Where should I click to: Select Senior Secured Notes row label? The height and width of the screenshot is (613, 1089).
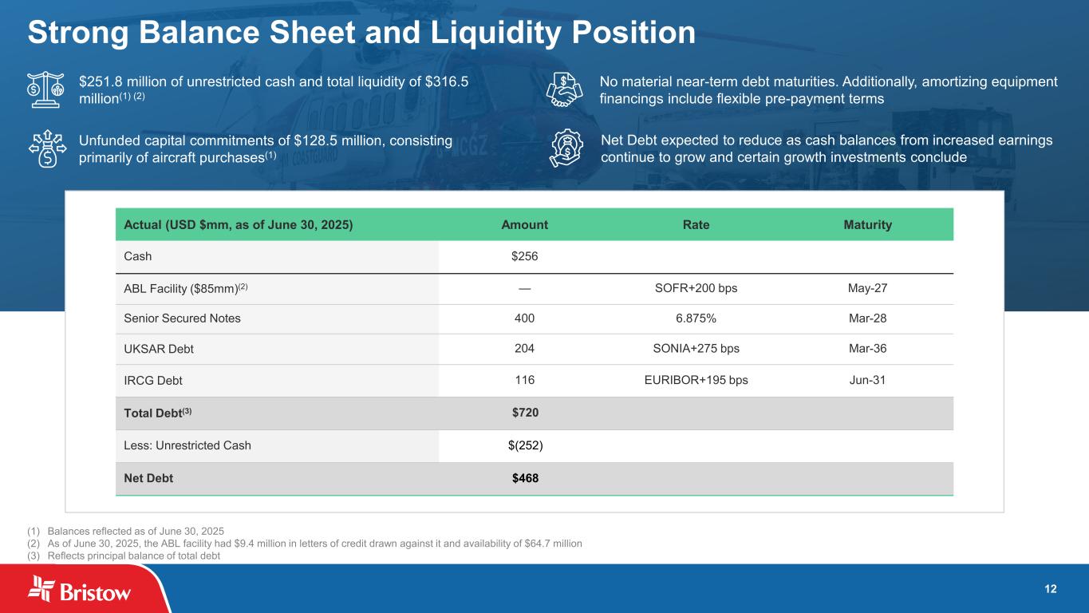tap(182, 318)
